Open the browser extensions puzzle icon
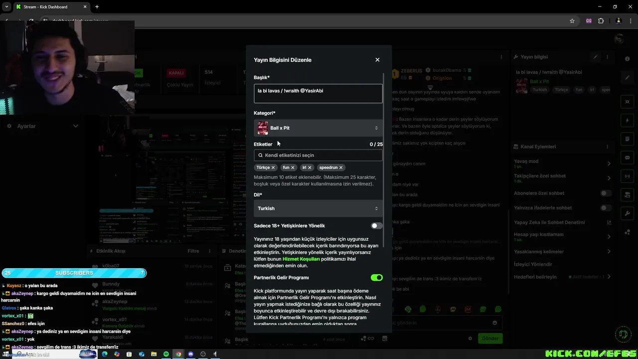This screenshot has width=638, height=359. click(x=601, y=21)
